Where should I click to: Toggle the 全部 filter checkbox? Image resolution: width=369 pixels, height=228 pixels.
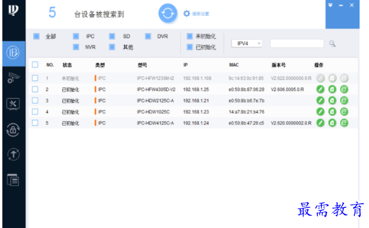pyautogui.click(x=36, y=36)
